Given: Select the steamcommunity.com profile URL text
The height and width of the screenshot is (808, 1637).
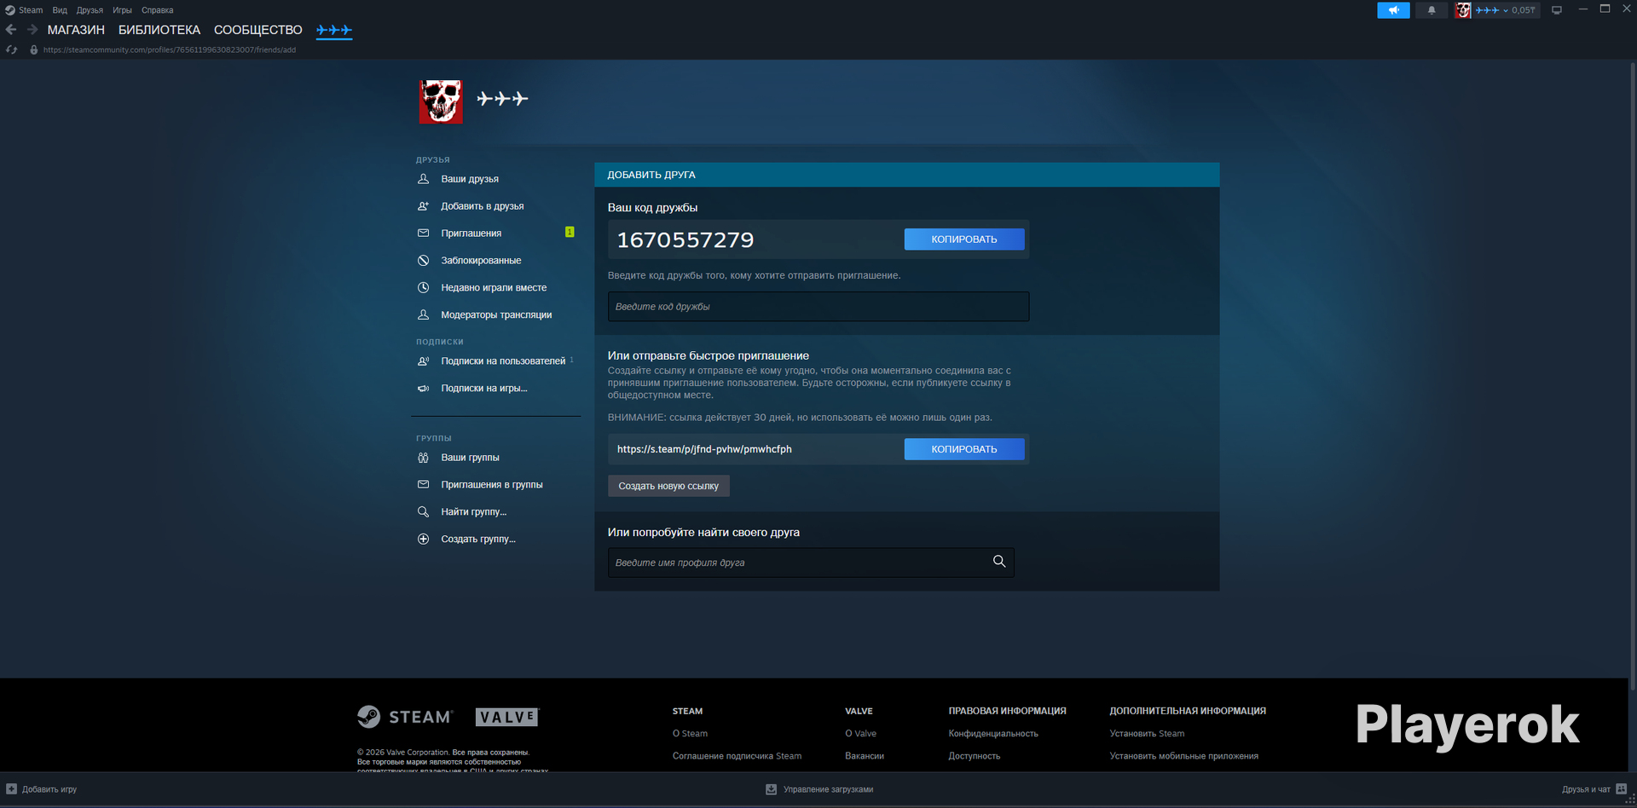Looking at the screenshot, I should [x=170, y=49].
